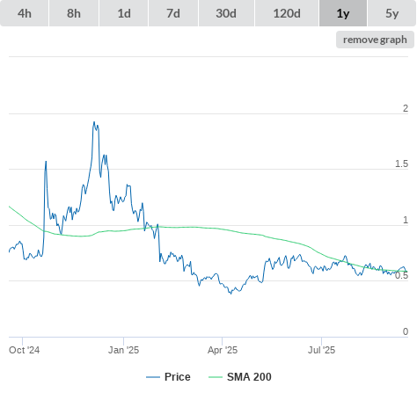
Task: Click the Jul '25 axis label
Action: [321, 350]
